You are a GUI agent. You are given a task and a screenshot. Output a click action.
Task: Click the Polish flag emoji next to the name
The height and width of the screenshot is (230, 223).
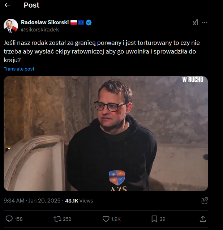click(73, 23)
